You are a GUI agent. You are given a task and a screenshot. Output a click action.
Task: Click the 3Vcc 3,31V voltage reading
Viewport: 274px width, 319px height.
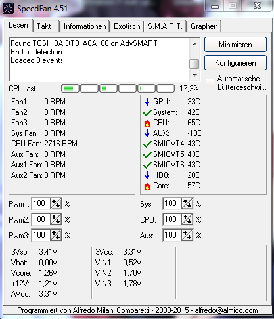click(x=118, y=252)
